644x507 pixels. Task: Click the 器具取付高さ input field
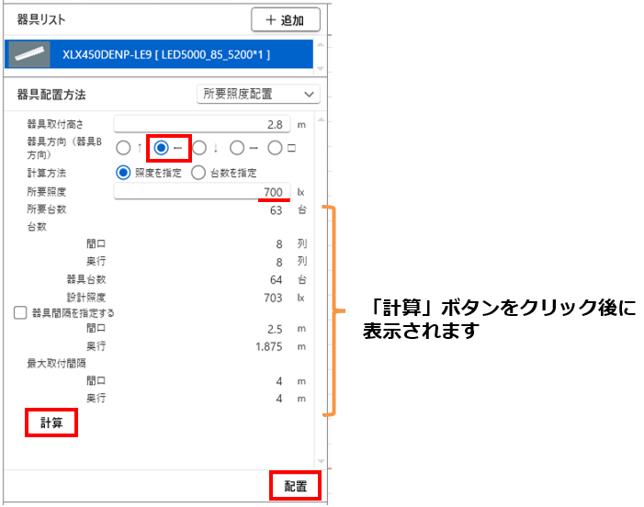click(x=201, y=124)
